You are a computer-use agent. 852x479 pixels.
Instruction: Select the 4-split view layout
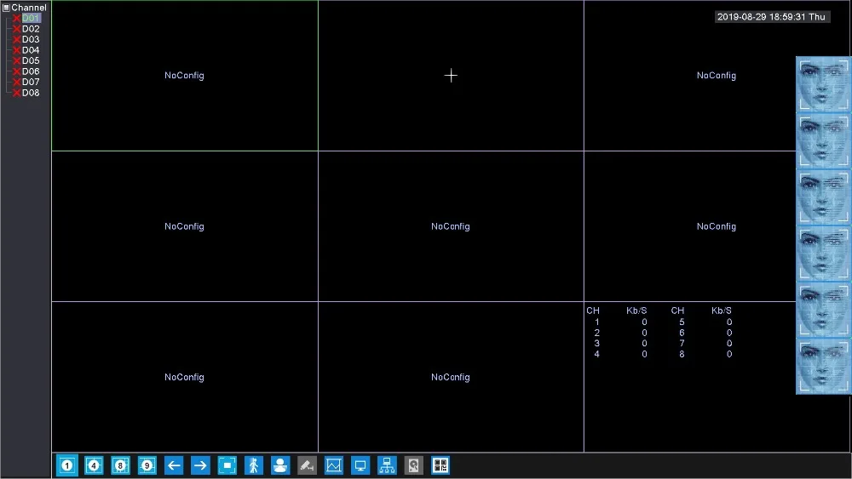(94, 465)
